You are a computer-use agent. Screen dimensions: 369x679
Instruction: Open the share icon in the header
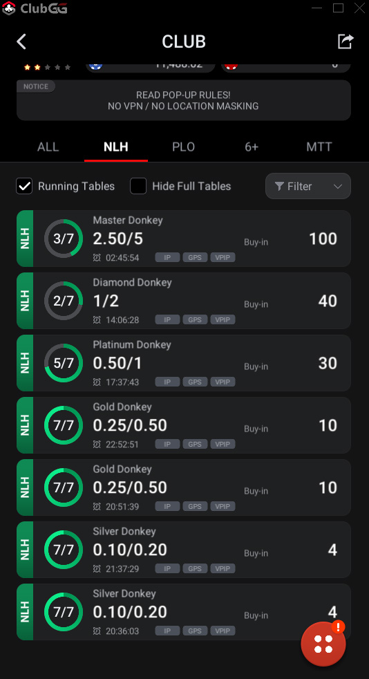pos(346,41)
